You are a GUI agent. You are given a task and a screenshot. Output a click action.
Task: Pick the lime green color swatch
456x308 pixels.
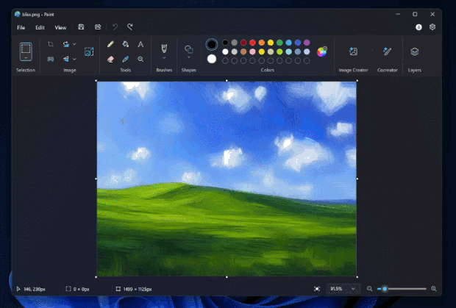(279, 51)
